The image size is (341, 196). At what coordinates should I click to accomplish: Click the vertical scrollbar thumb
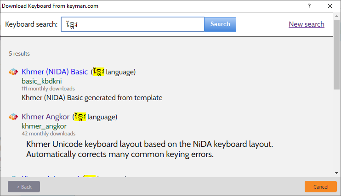tap(336, 55)
